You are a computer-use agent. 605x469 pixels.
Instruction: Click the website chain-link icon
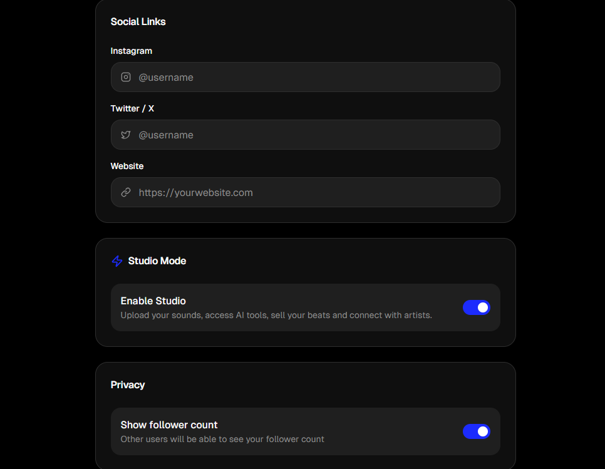[x=126, y=192]
